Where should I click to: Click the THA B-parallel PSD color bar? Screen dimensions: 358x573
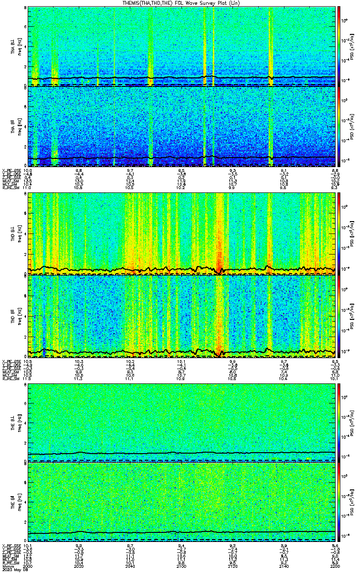tap(339, 127)
